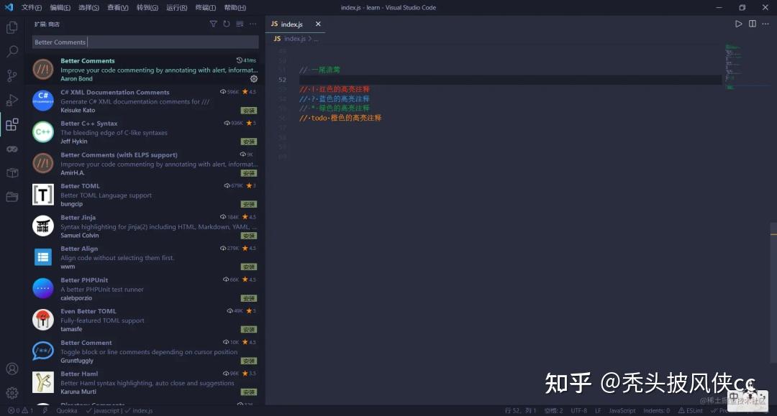
Task: Change encoding via UTF-8 status item
Action: tap(578, 410)
